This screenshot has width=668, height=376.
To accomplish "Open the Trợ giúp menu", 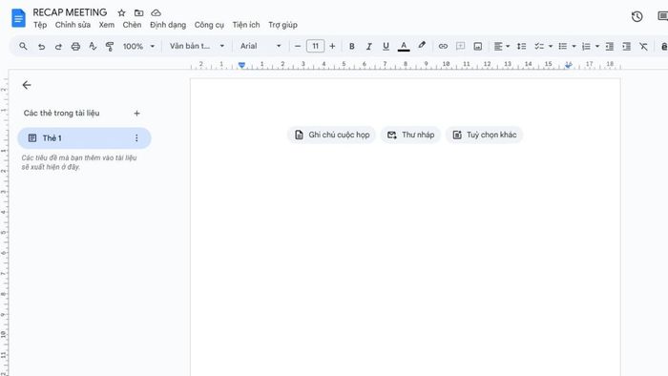I will coord(282,25).
